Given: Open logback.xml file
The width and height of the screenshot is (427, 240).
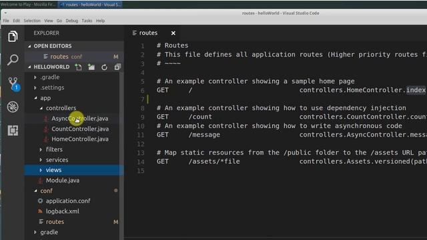Looking at the screenshot, I should [62, 211].
